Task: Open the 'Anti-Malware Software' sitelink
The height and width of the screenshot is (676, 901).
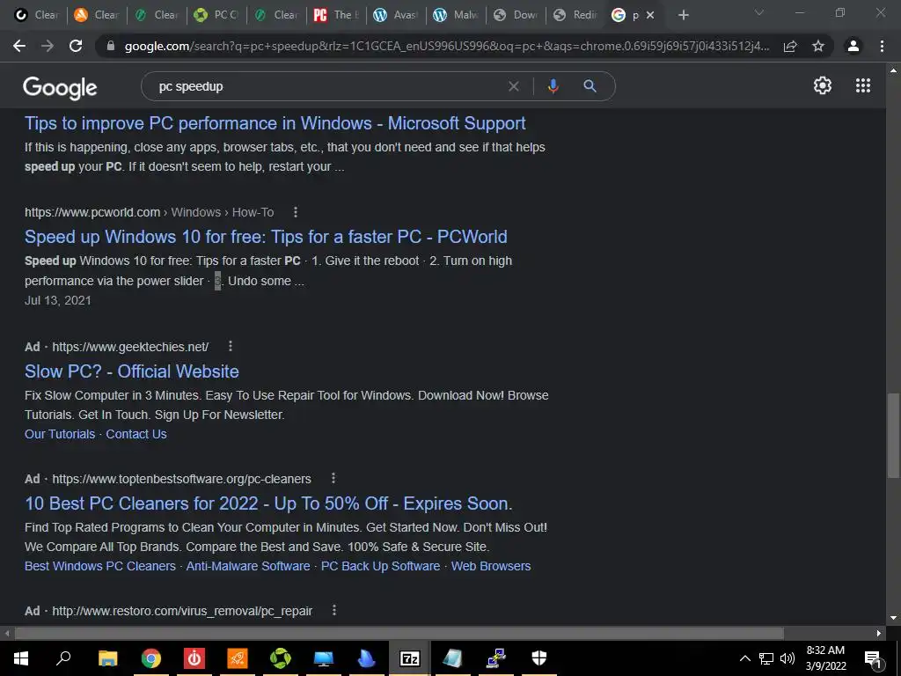Action: [x=248, y=566]
